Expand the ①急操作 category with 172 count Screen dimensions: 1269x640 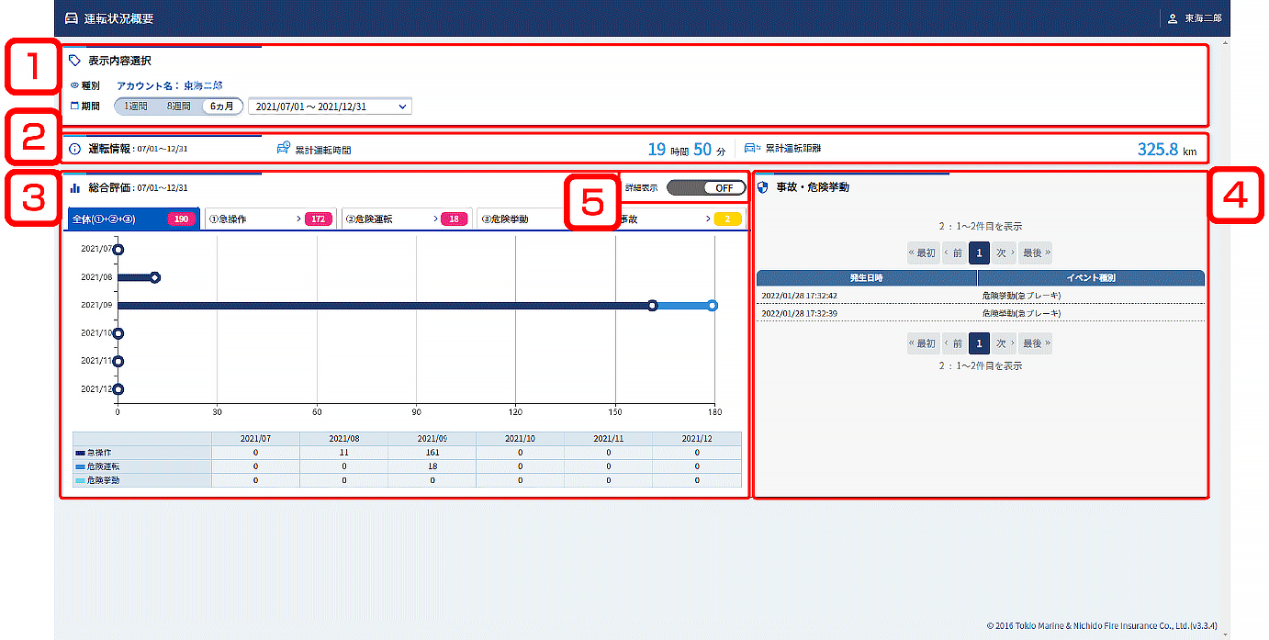pyautogui.click(x=269, y=219)
